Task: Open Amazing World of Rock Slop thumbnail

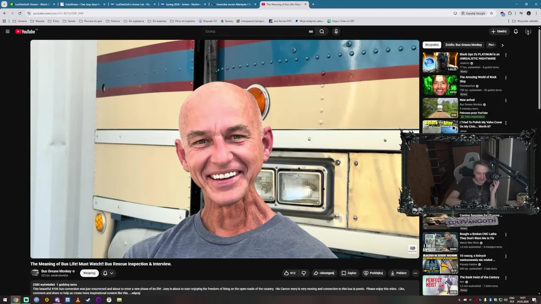Action: (x=440, y=85)
